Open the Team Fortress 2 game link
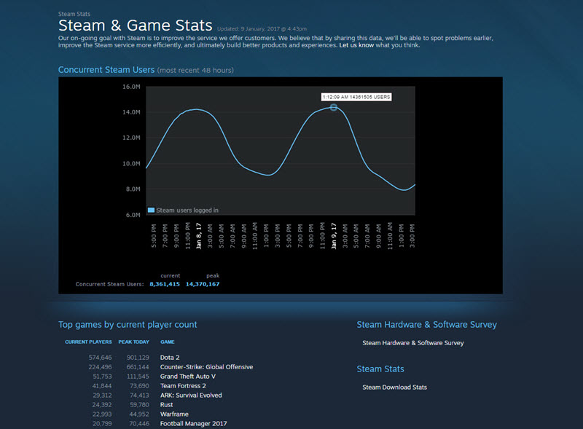This screenshot has height=429, width=583. tap(183, 386)
